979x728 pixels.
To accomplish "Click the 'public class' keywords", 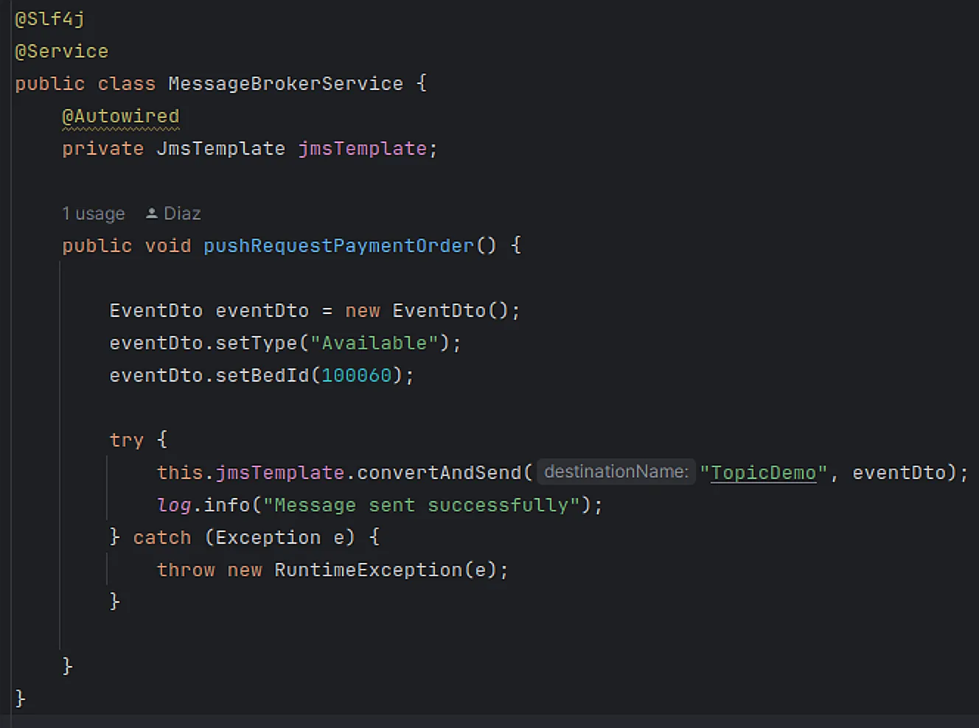I will (85, 84).
